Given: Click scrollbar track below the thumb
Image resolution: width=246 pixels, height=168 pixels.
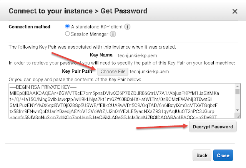Looking at the screenshot, I should (238, 101).
